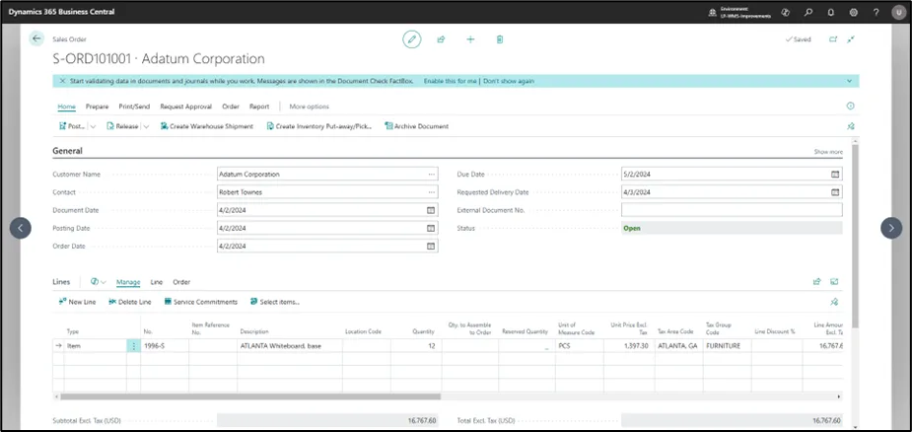This screenshot has height=432, width=912.
Task: Open calendar for Order Date
Action: [x=431, y=247]
